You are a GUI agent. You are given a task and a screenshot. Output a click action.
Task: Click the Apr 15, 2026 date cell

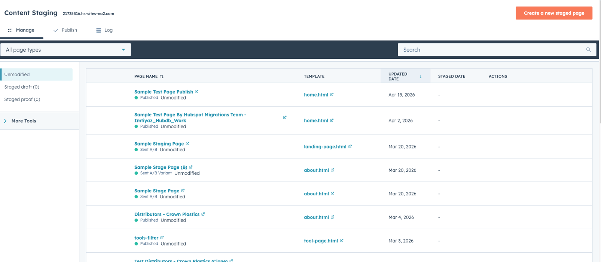click(x=402, y=95)
